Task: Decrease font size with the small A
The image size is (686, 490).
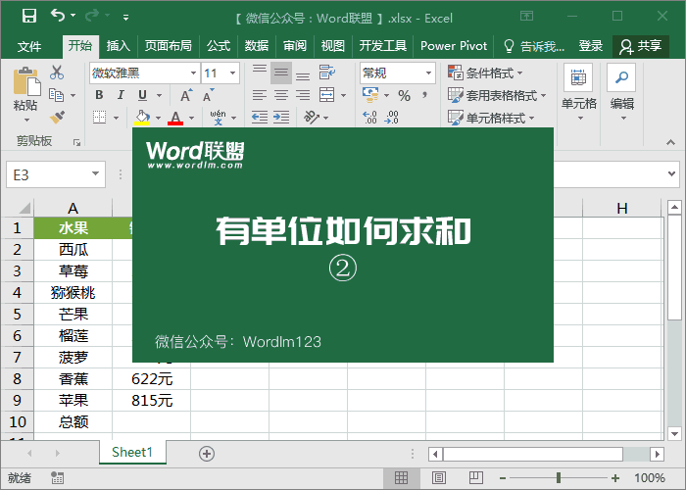Action: [x=208, y=95]
